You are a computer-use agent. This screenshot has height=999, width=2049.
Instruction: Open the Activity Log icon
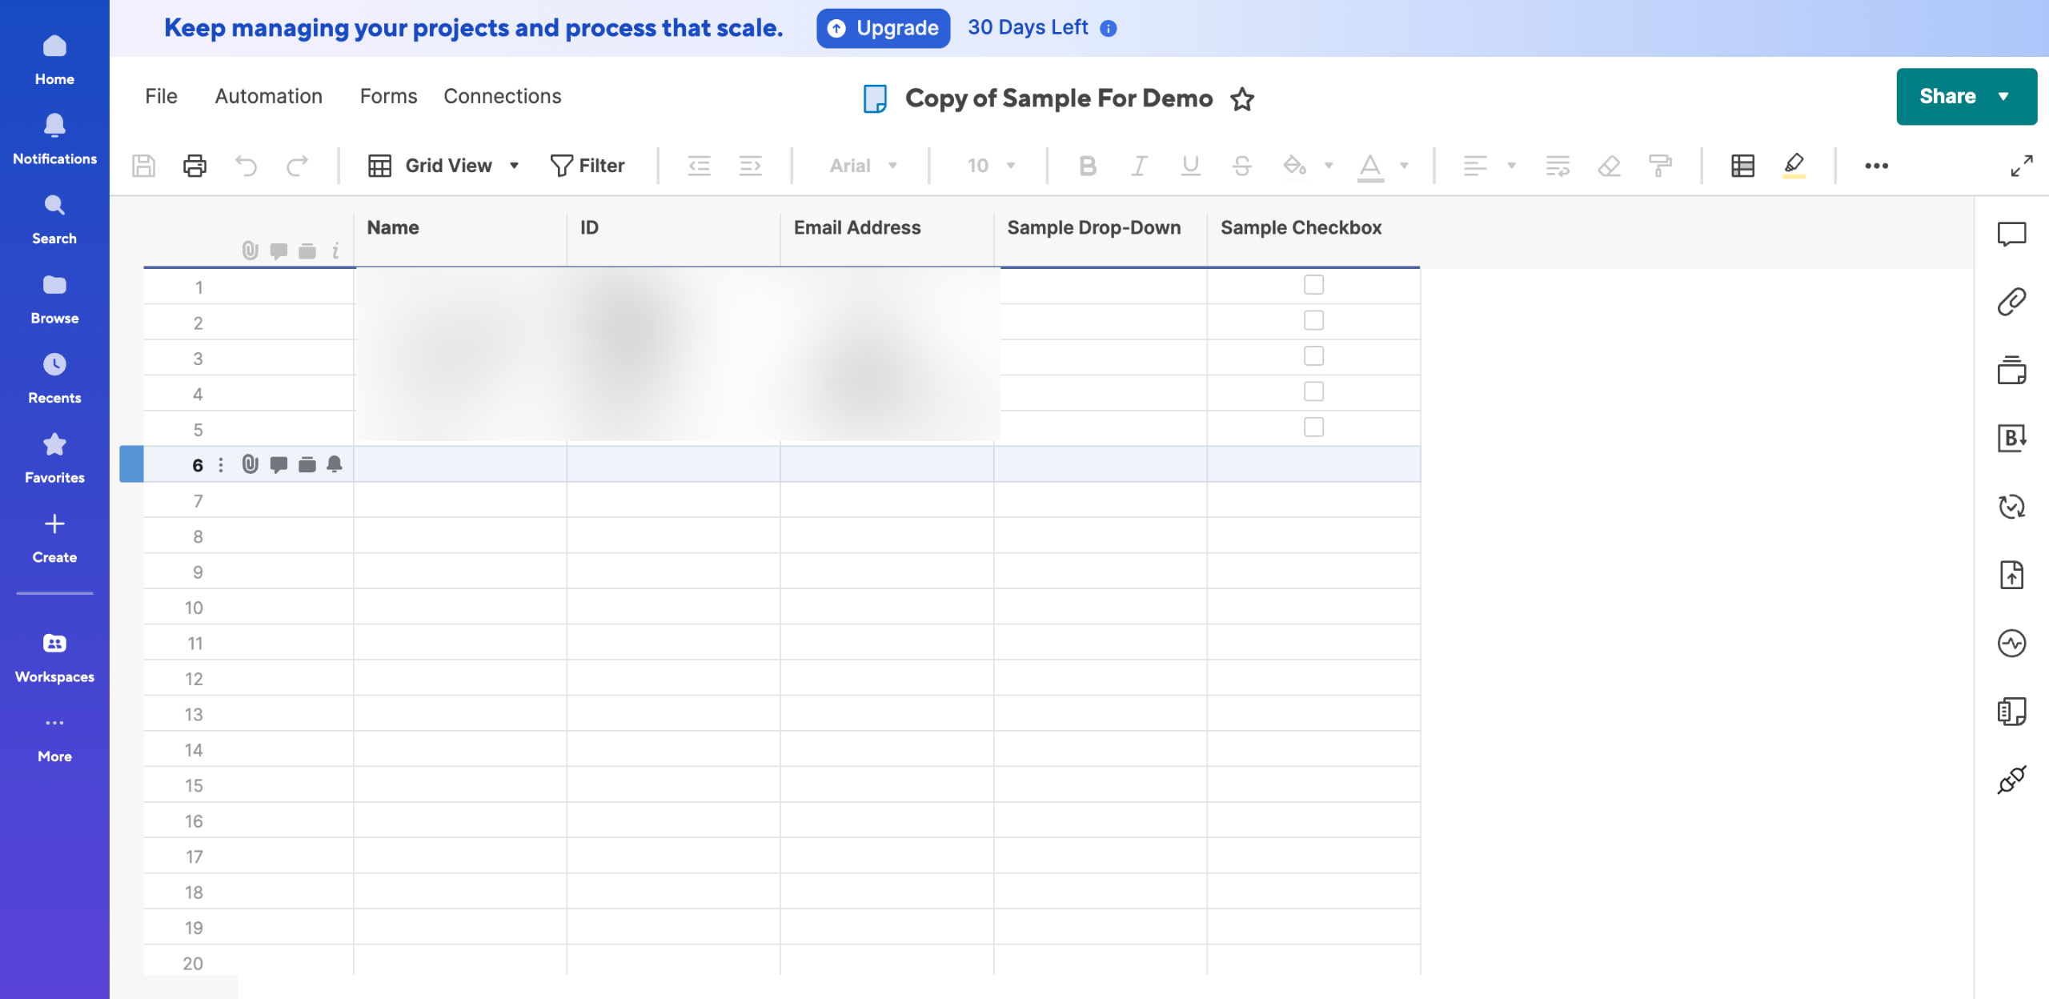[x=2011, y=643]
